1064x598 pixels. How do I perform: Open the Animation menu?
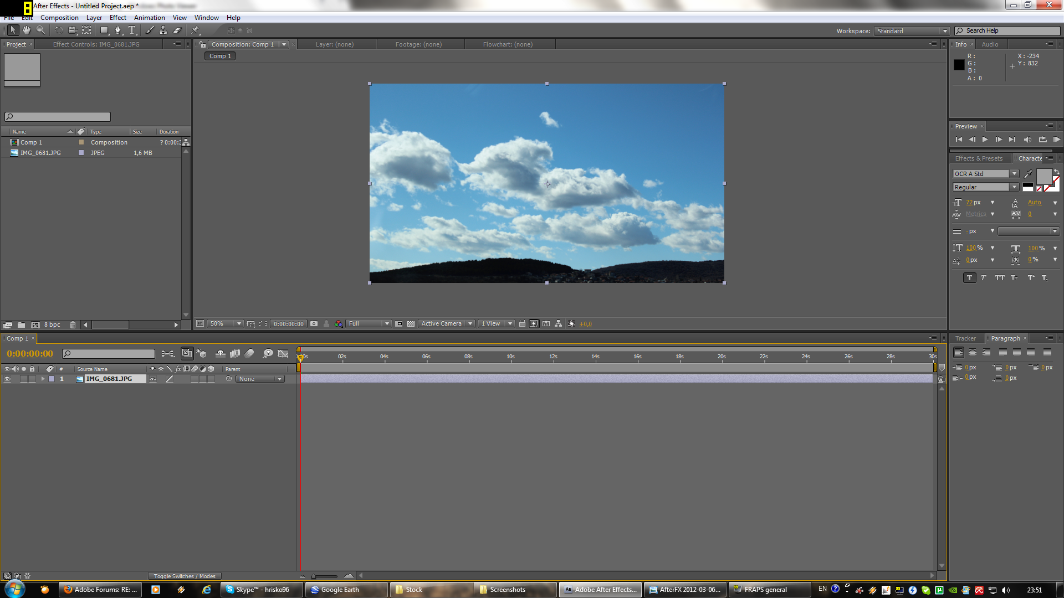(149, 18)
